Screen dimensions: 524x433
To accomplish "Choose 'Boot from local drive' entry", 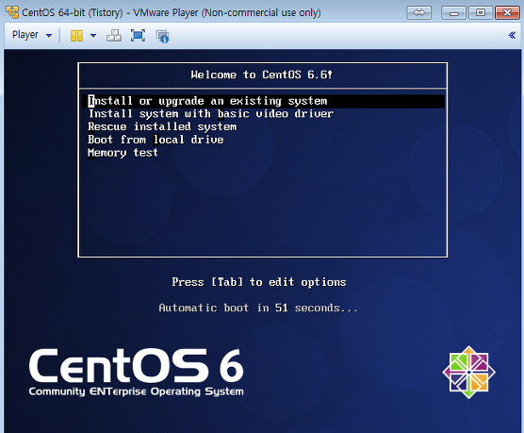I will click(156, 140).
